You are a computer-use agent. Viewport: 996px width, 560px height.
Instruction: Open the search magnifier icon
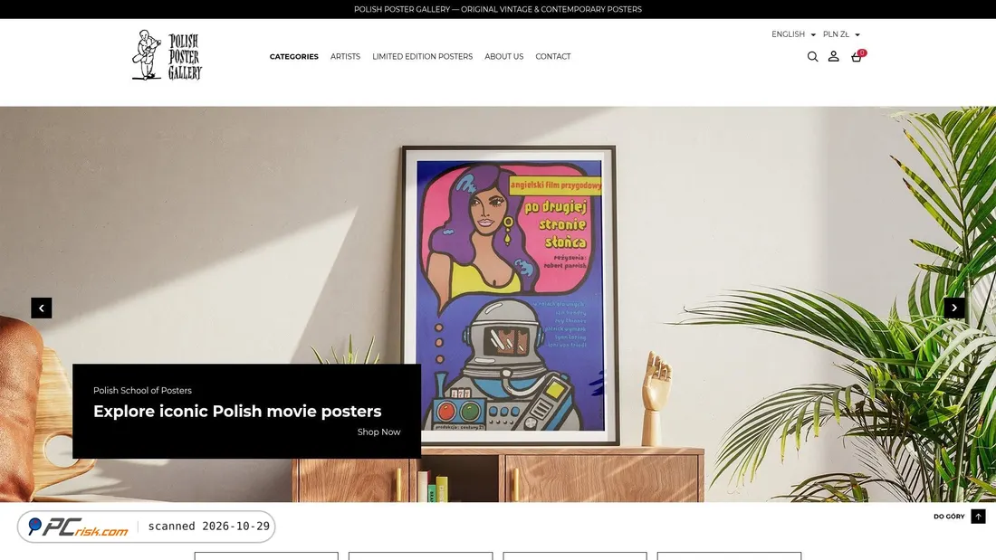coord(812,56)
